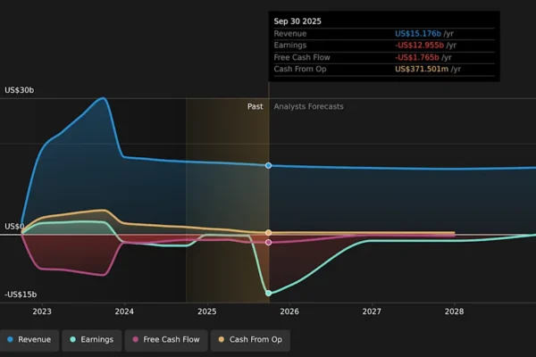Click the -US$12.955b earnings value in tooltip
The width and height of the screenshot is (536, 357).
click(418, 45)
